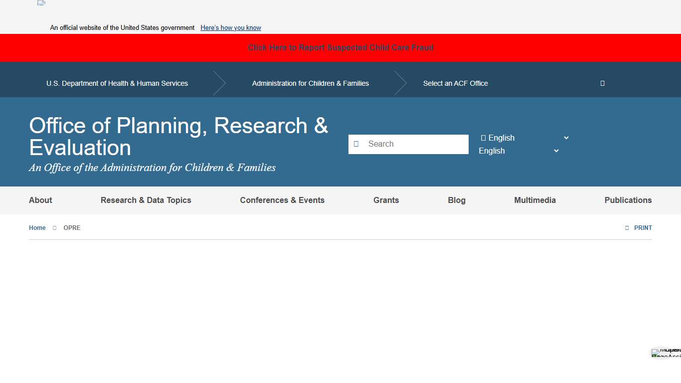Visit the Blog navigation item
Image resolution: width=681 pixels, height=383 pixels.
[456, 200]
